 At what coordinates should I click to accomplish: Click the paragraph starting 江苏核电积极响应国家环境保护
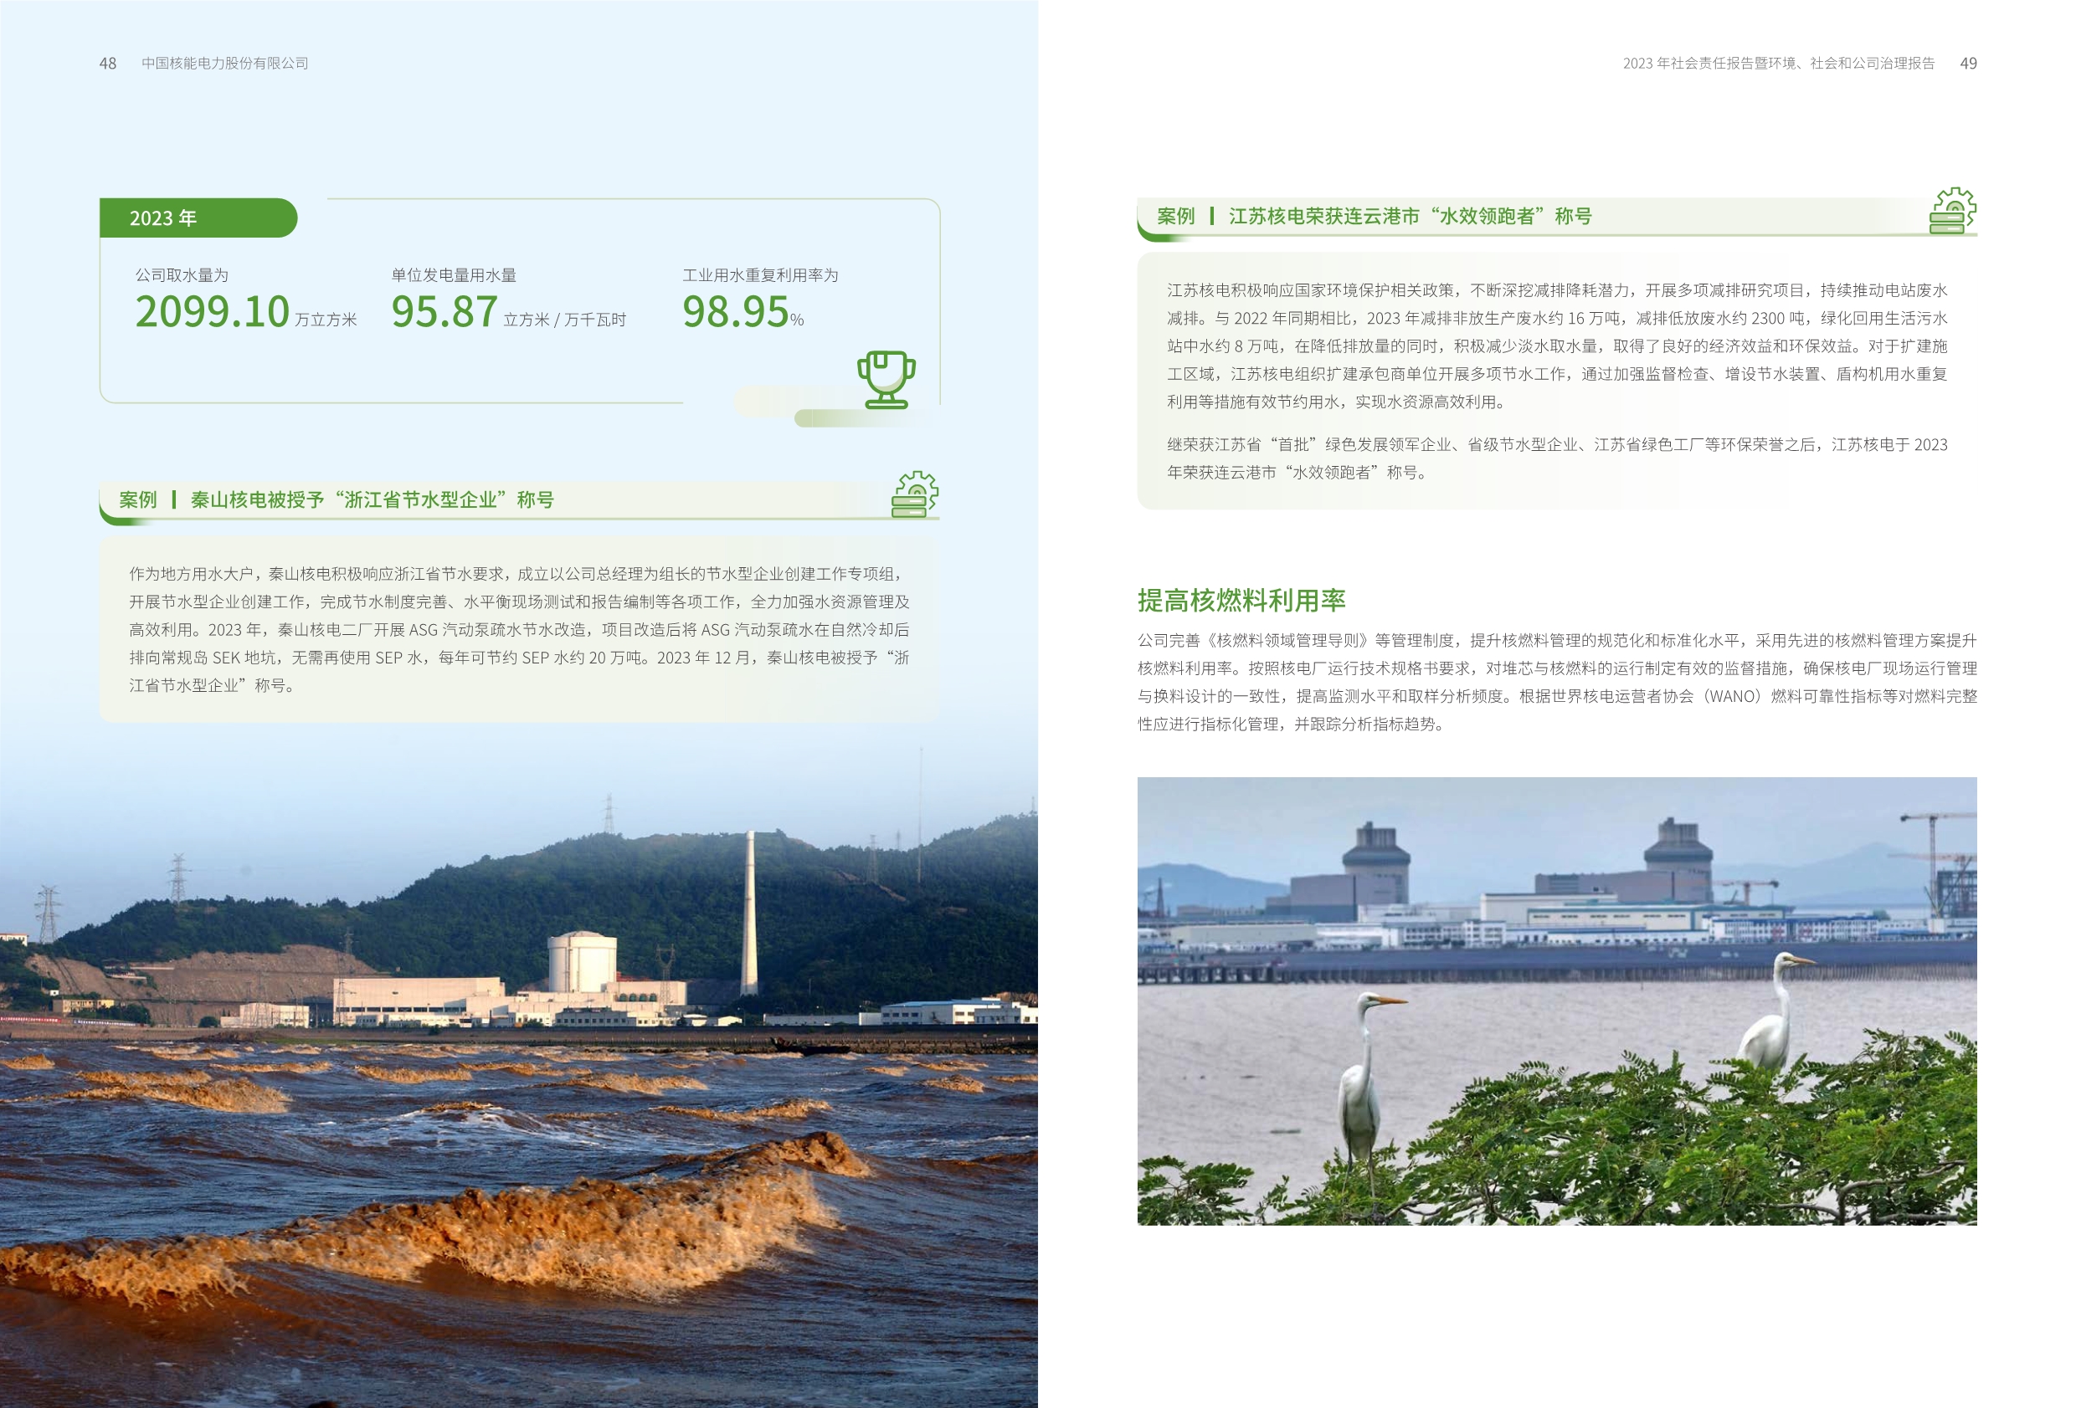click(x=1557, y=346)
